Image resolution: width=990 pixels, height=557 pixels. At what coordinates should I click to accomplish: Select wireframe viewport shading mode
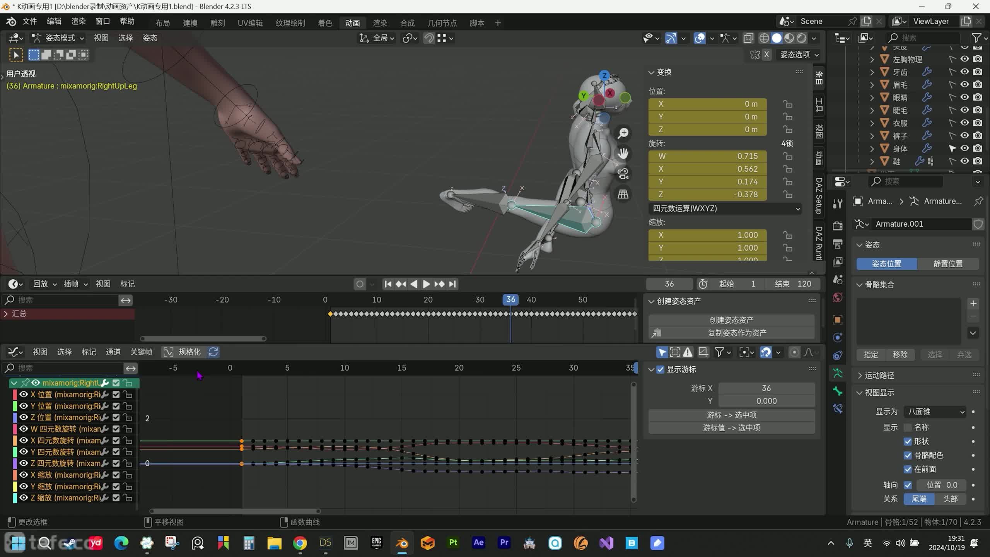[764, 38]
